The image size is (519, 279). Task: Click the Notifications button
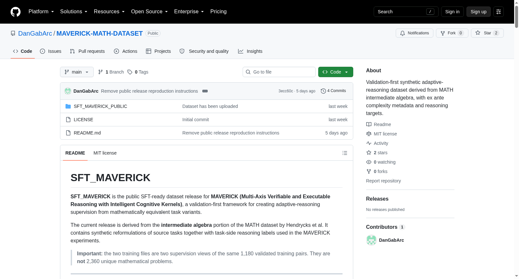tap(415, 33)
